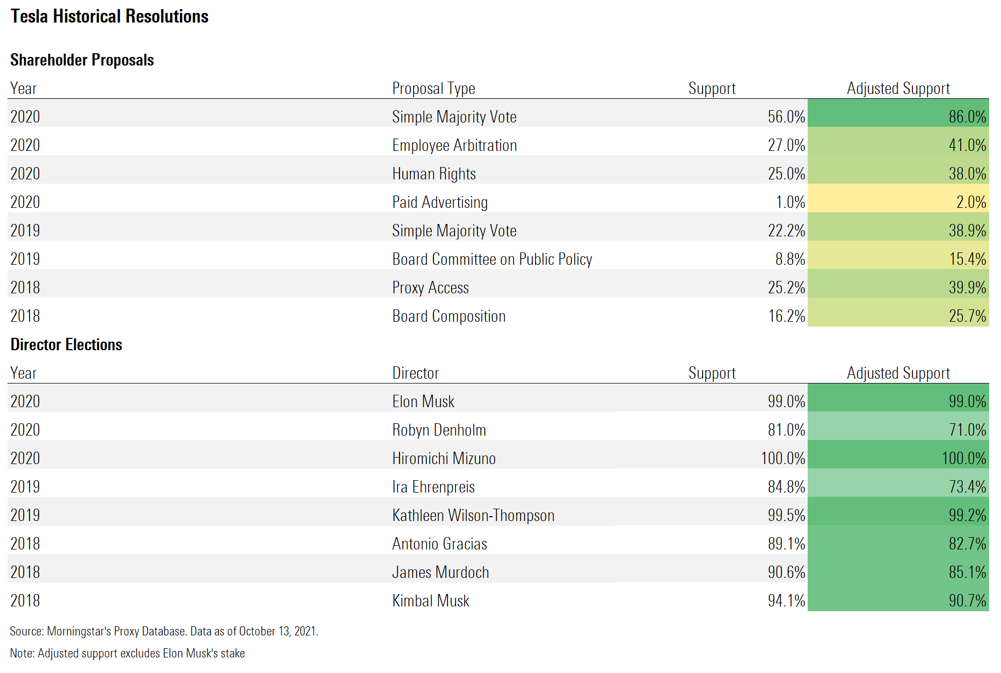Image resolution: width=1001 pixels, height=673 pixels.
Task: Select Board Committee on Public Policy
Action: [x=492, y=259]
